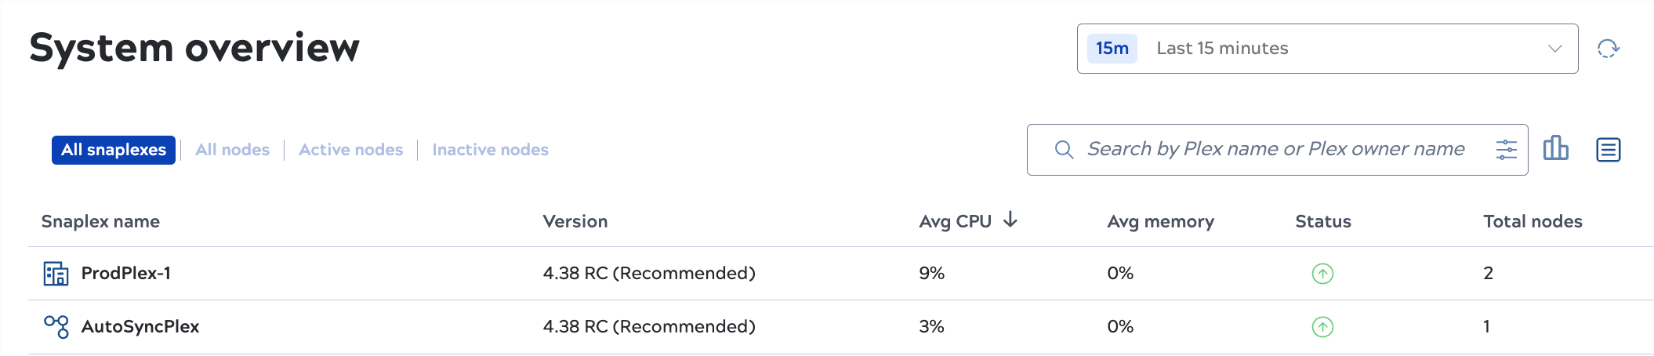Switch to list view icon

(1609, 149)
